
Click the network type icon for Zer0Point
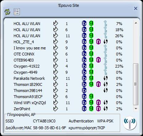click(56, 109)
